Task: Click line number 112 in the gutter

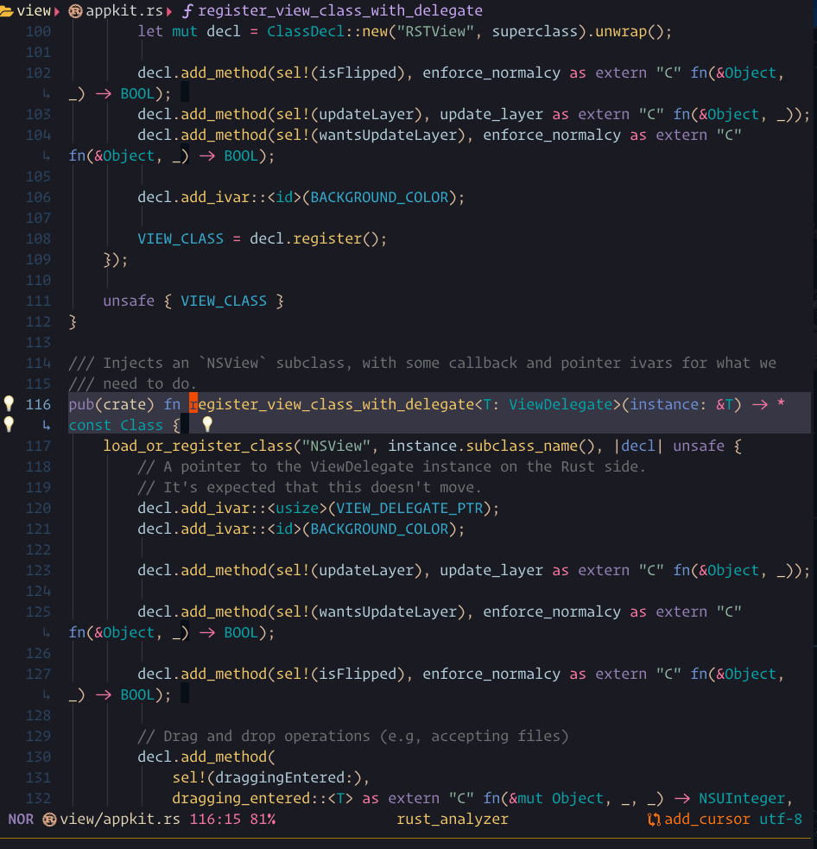Action: (39, 321)
